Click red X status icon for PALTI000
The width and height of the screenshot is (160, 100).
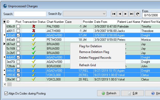click(34, 26)
